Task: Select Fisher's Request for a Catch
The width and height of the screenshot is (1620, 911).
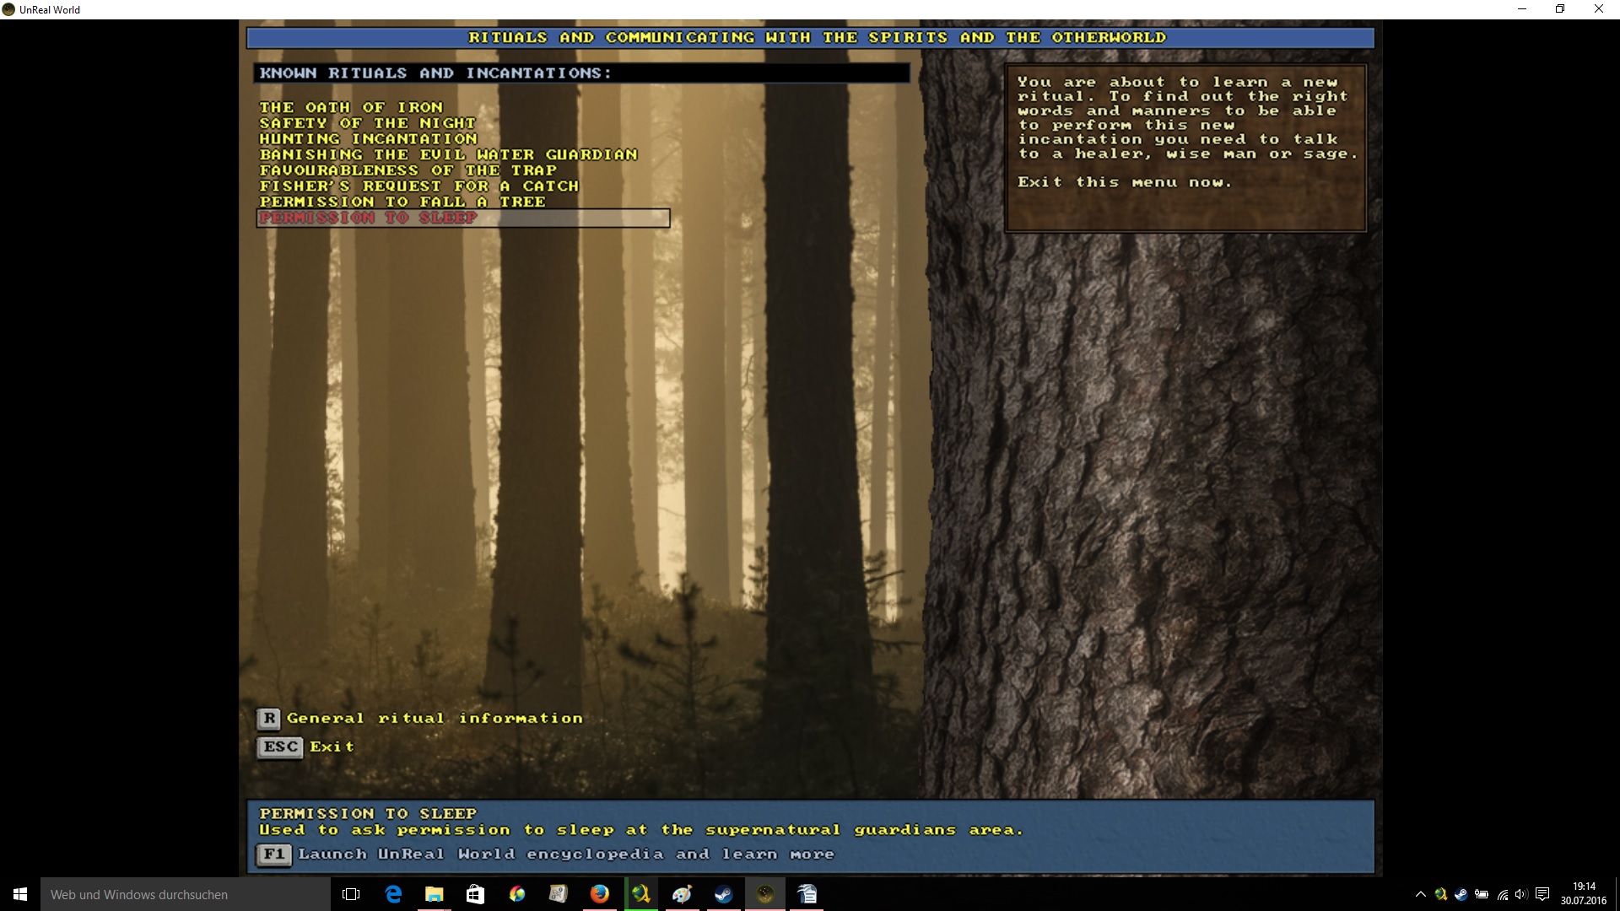Action: (x=418, y=186)
